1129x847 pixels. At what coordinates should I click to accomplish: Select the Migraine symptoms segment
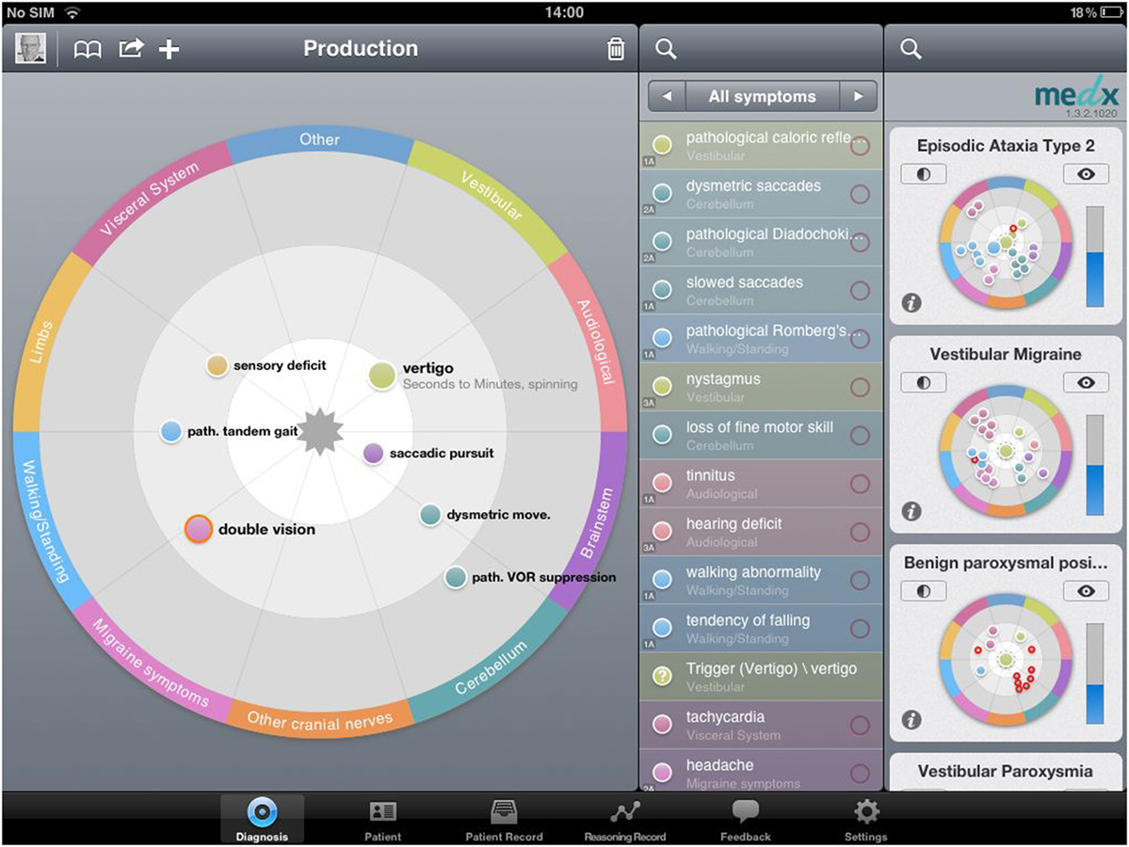coord(150,664)
